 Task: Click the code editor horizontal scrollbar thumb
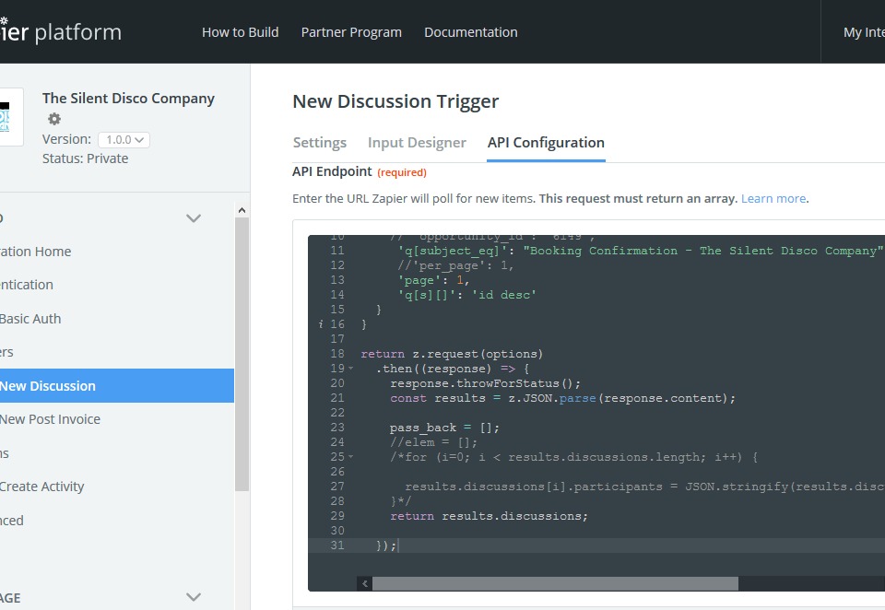pos(555,583)
